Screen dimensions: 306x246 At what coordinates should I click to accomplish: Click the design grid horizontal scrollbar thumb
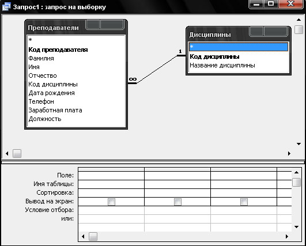[x=93, y=236]
